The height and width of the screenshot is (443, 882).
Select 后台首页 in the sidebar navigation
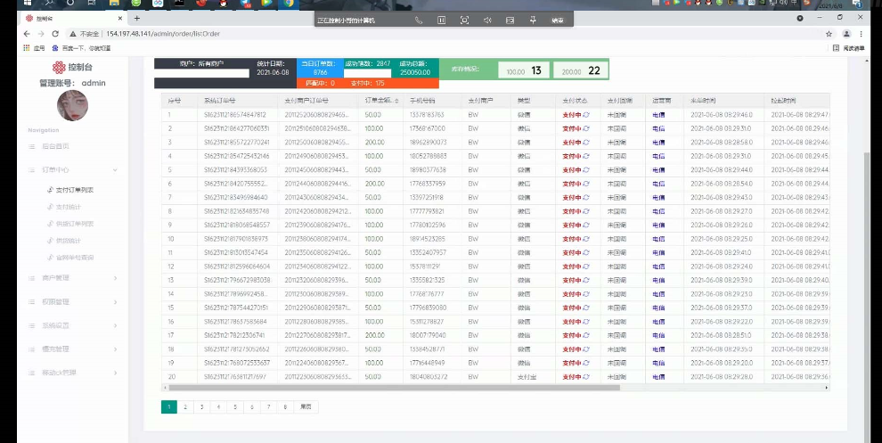coord(55,145)
